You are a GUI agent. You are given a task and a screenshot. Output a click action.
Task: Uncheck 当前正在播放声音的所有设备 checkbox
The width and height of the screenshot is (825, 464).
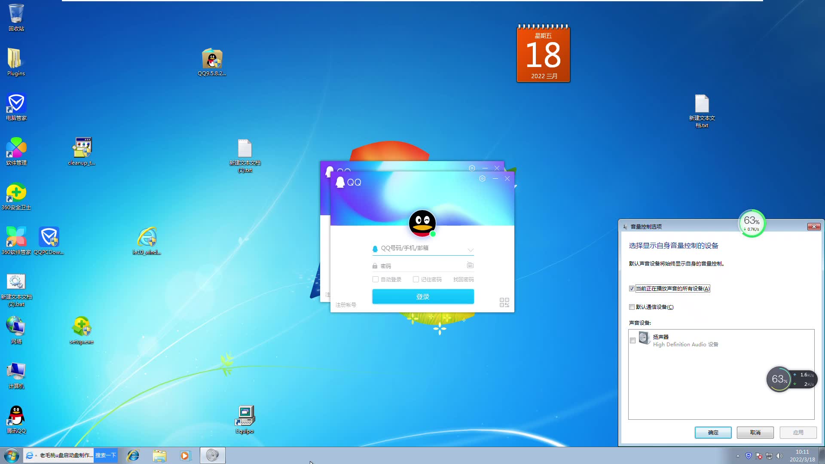pos(632,289)
